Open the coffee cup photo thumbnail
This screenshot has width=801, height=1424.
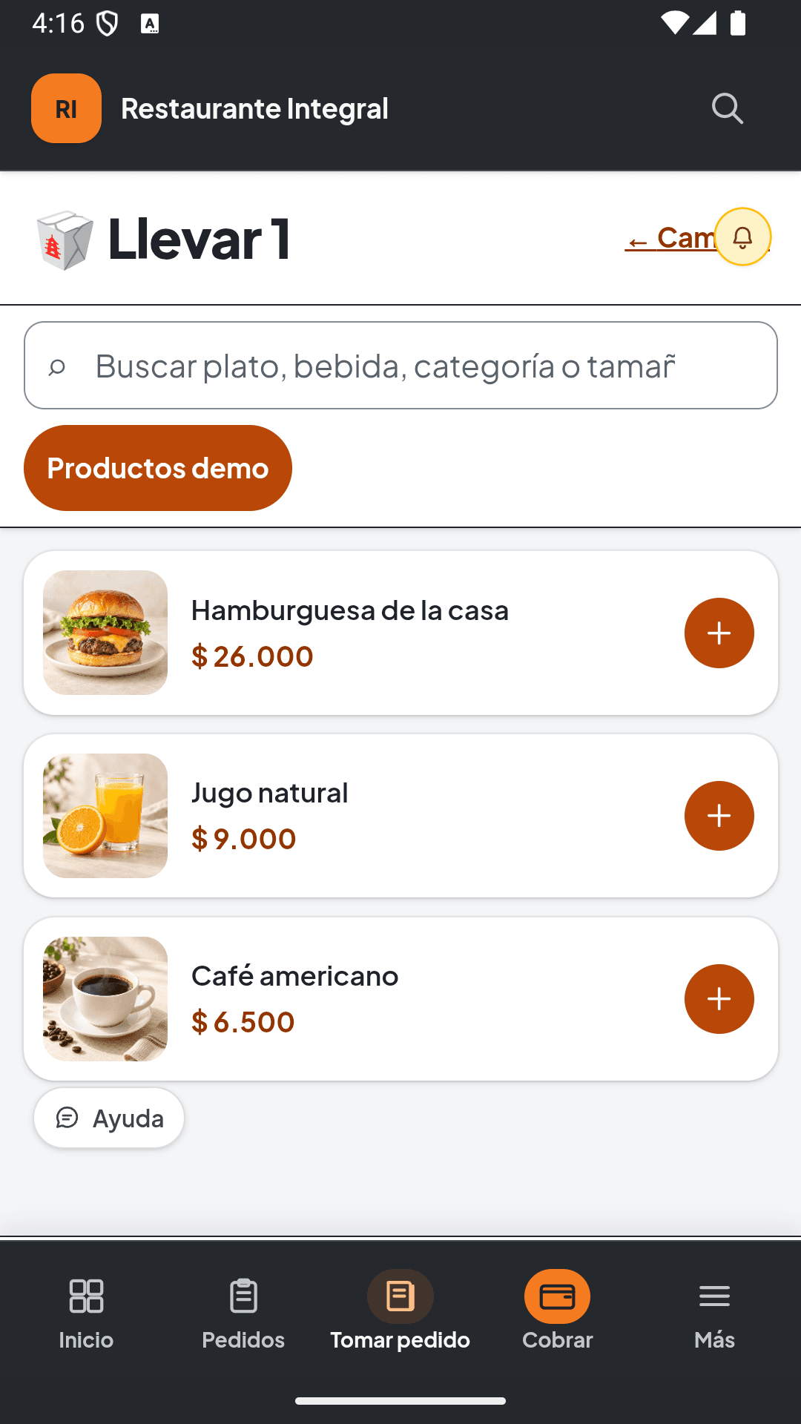[105, 999]
